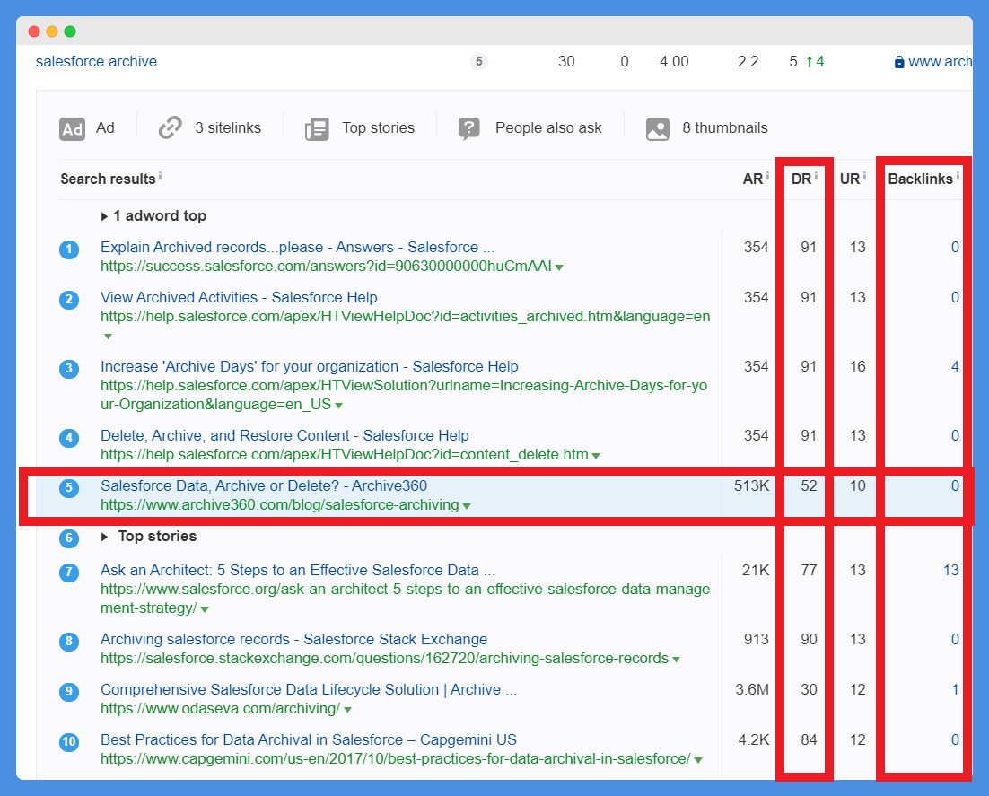
Task: Click the Backlinks column info icon
Action: [x=958, y=176]
